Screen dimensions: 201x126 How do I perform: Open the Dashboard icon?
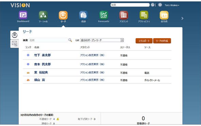[23, 15]
